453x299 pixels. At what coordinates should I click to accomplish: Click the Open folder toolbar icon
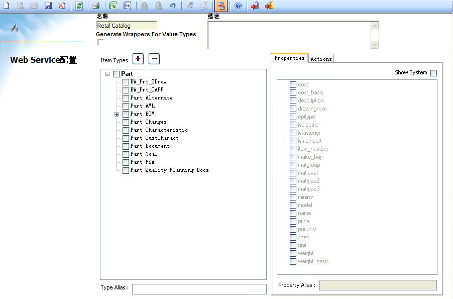pos(34,6)
